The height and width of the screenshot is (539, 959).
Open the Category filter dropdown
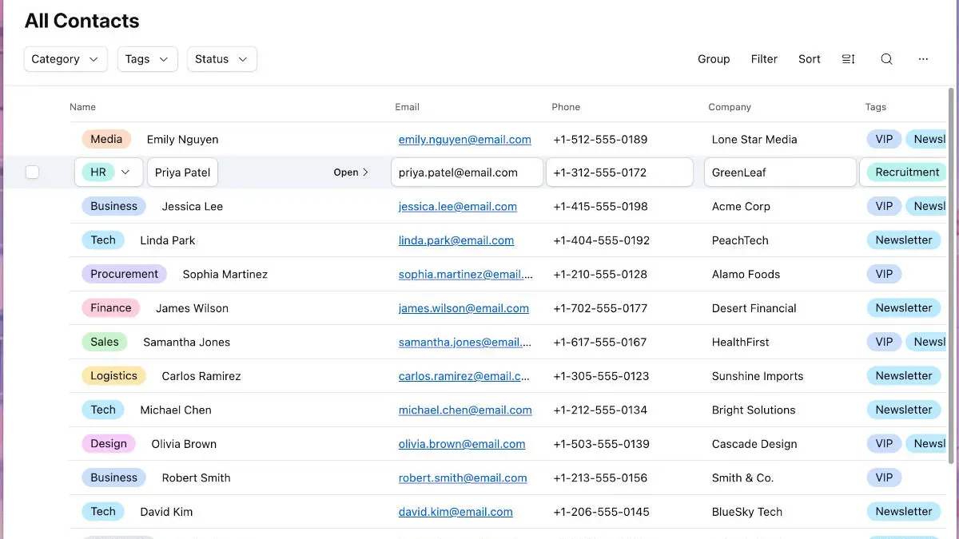click(x=65, y=58)
